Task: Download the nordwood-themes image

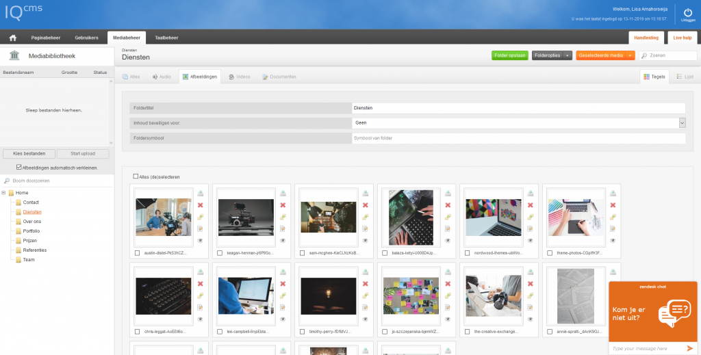Action: coord(531,194)
